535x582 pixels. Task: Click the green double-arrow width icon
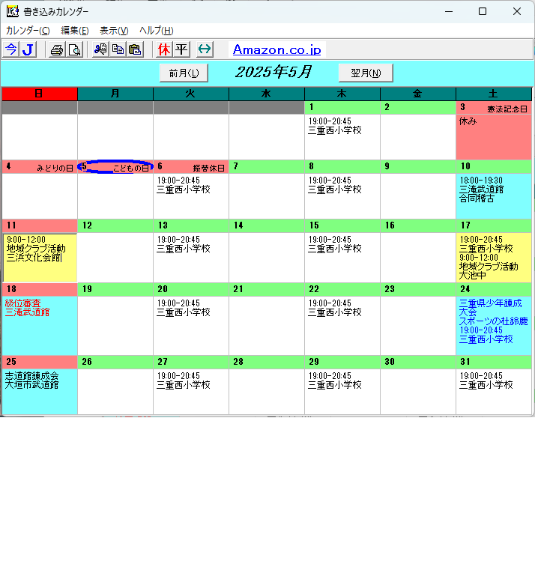tap(205, 49)
